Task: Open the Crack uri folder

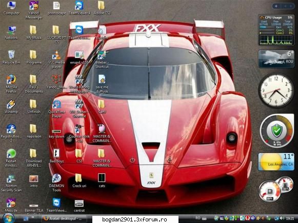Action: tap(80, 181)
